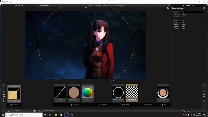208x117 pixels.
Task: Cancel changes with the X button
Action: pyautogui.click(x=184, y=111)
